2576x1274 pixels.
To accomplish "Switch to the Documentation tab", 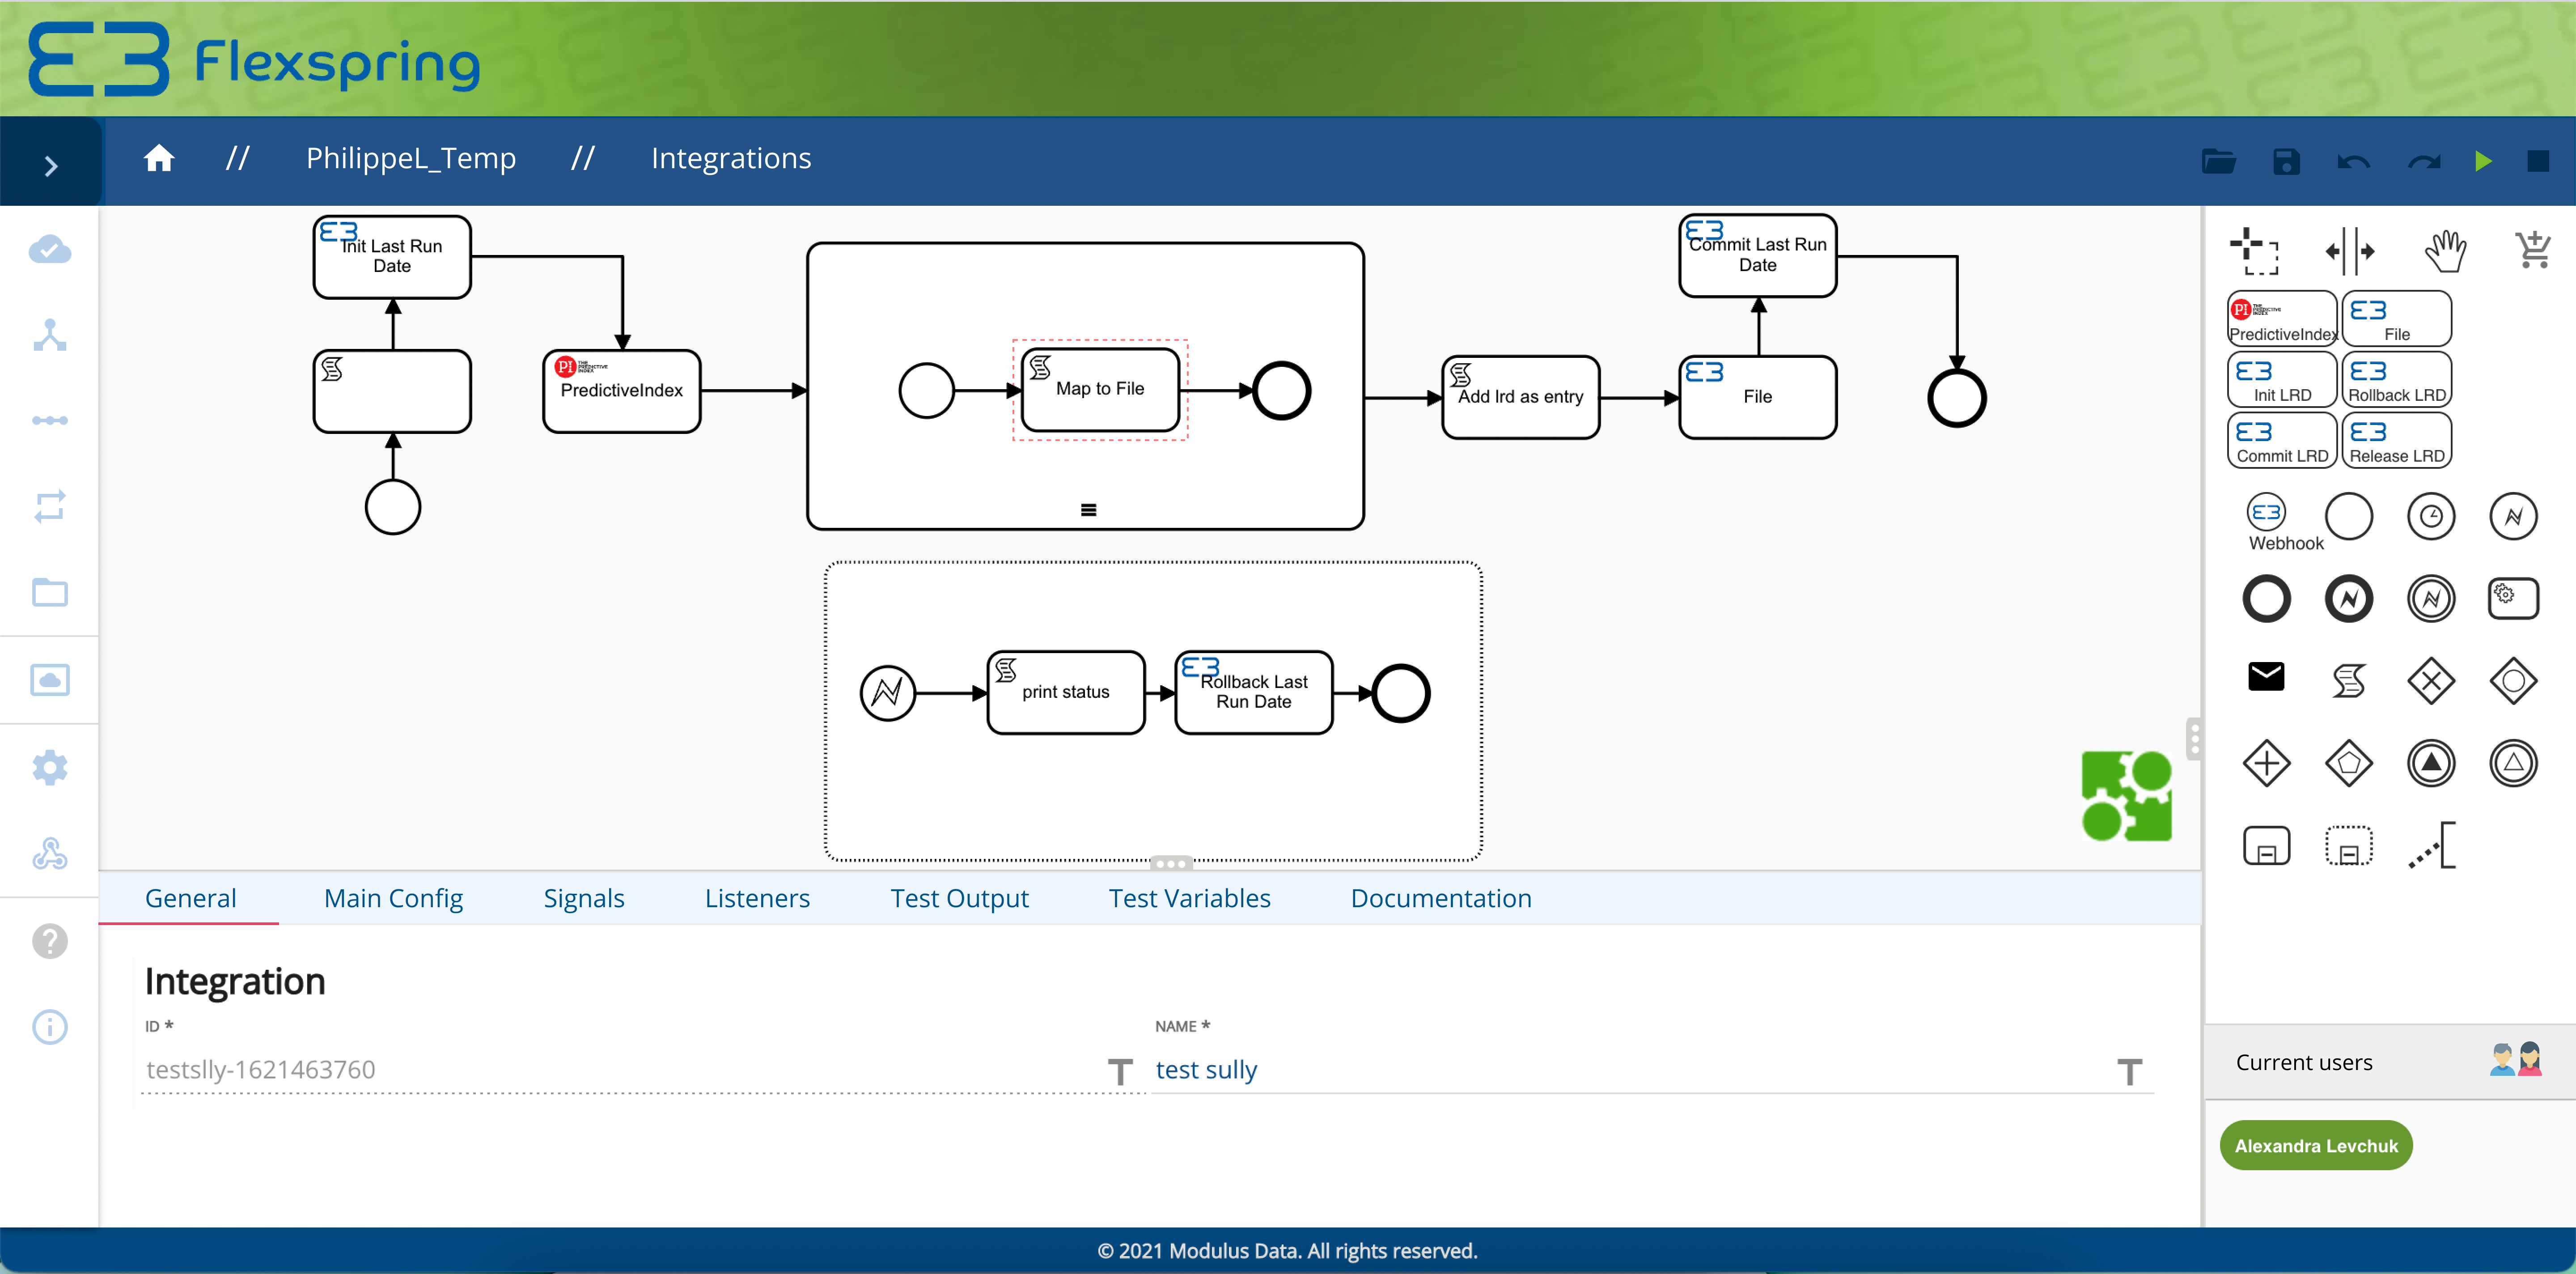I will (1441, 899).
